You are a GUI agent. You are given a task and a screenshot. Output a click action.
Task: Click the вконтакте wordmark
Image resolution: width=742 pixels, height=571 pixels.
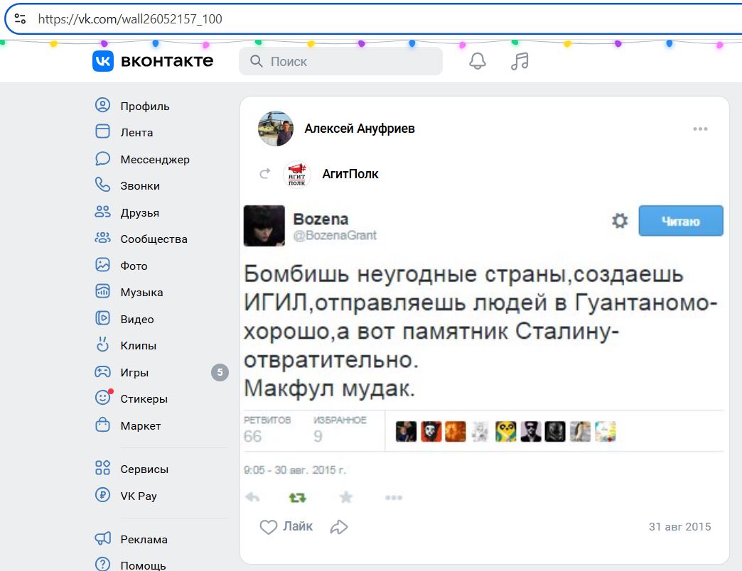click(x=167, y=61)
